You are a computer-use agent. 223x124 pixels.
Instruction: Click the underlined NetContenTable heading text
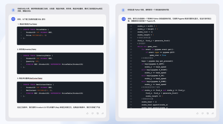[x=36, y=78]
